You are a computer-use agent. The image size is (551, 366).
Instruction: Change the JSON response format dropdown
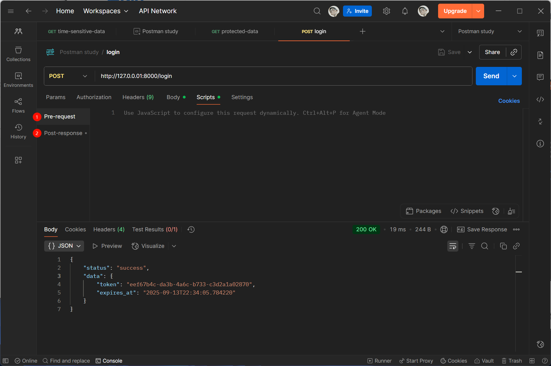64,246
